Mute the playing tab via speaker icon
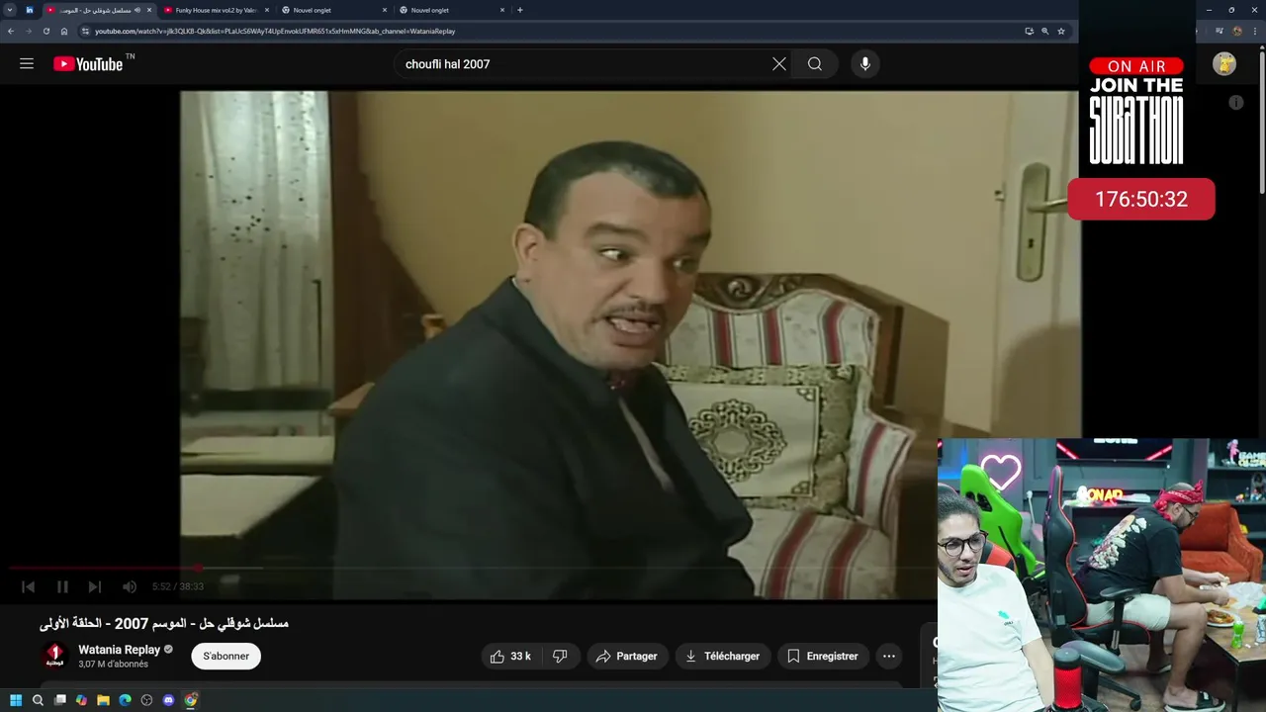Viewport: 1266px width, 712px height. click(137, 10)
